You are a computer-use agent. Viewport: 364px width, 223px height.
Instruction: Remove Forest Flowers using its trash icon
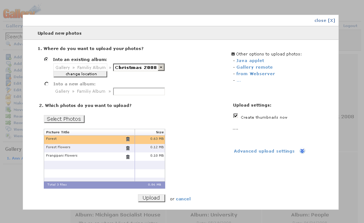click(128, 148)
